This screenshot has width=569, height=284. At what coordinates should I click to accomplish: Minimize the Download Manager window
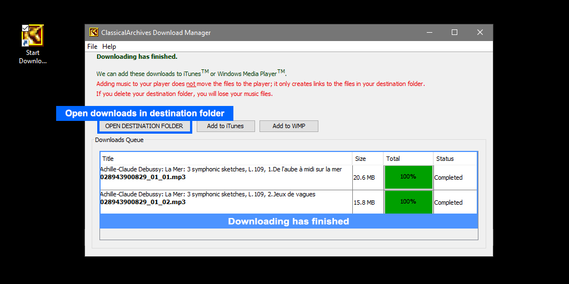point(428,33)
